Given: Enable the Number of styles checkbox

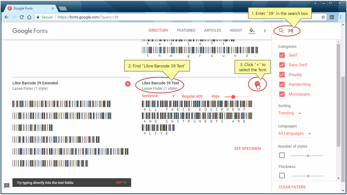Looking at the screenshot, I should tap(282, 155).
